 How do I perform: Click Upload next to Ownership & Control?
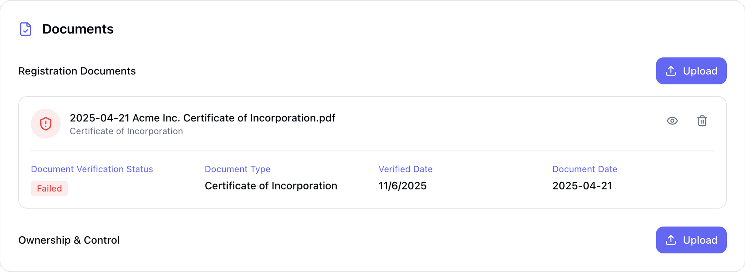pyautogui.click(x=691, y=240)
